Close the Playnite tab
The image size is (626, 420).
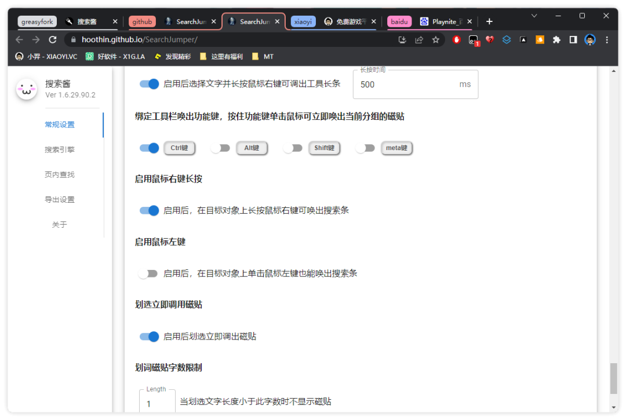point(469,21)
